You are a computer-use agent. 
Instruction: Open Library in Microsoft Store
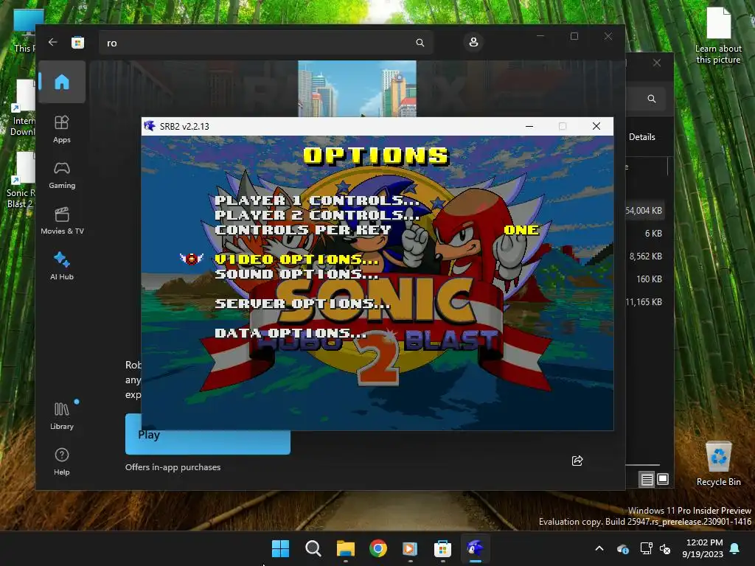coord(62,416)
